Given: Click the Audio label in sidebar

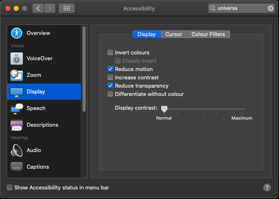Looking at the screenshot, I should (x=34, y=150).
